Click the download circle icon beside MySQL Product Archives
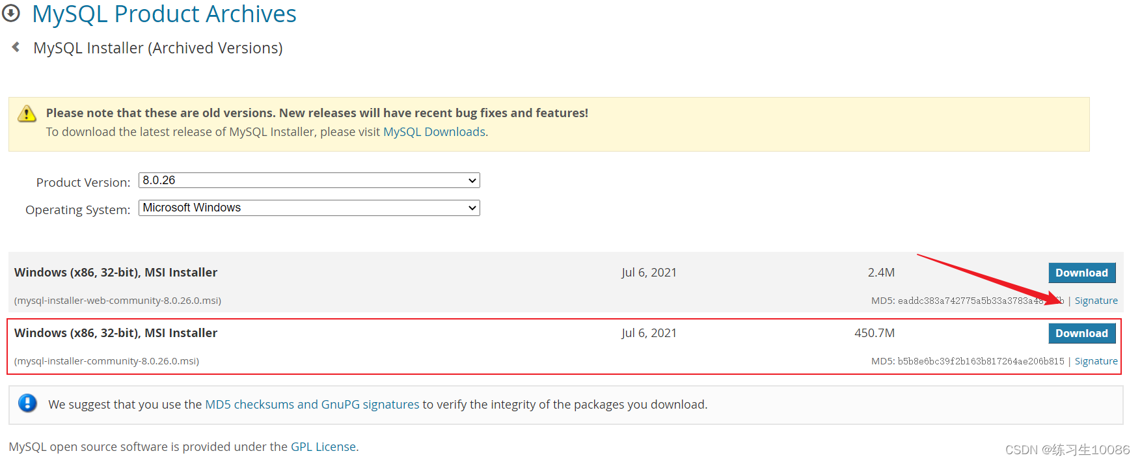The image size is (1140, 462). (11, 13)
